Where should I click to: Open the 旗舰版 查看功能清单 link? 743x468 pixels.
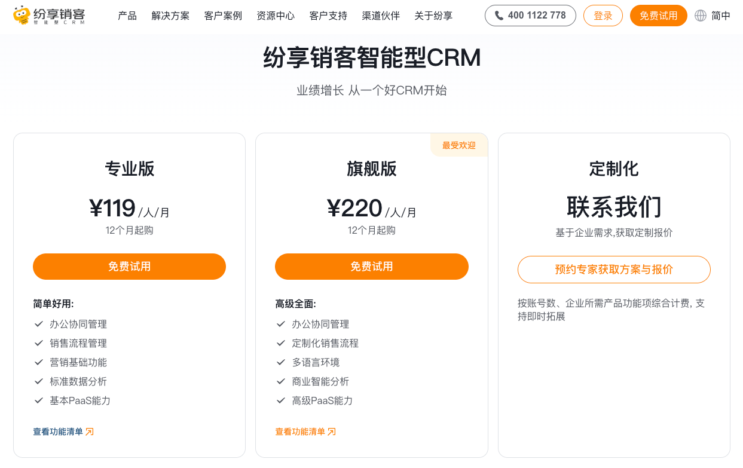click(x=300, y=432)
